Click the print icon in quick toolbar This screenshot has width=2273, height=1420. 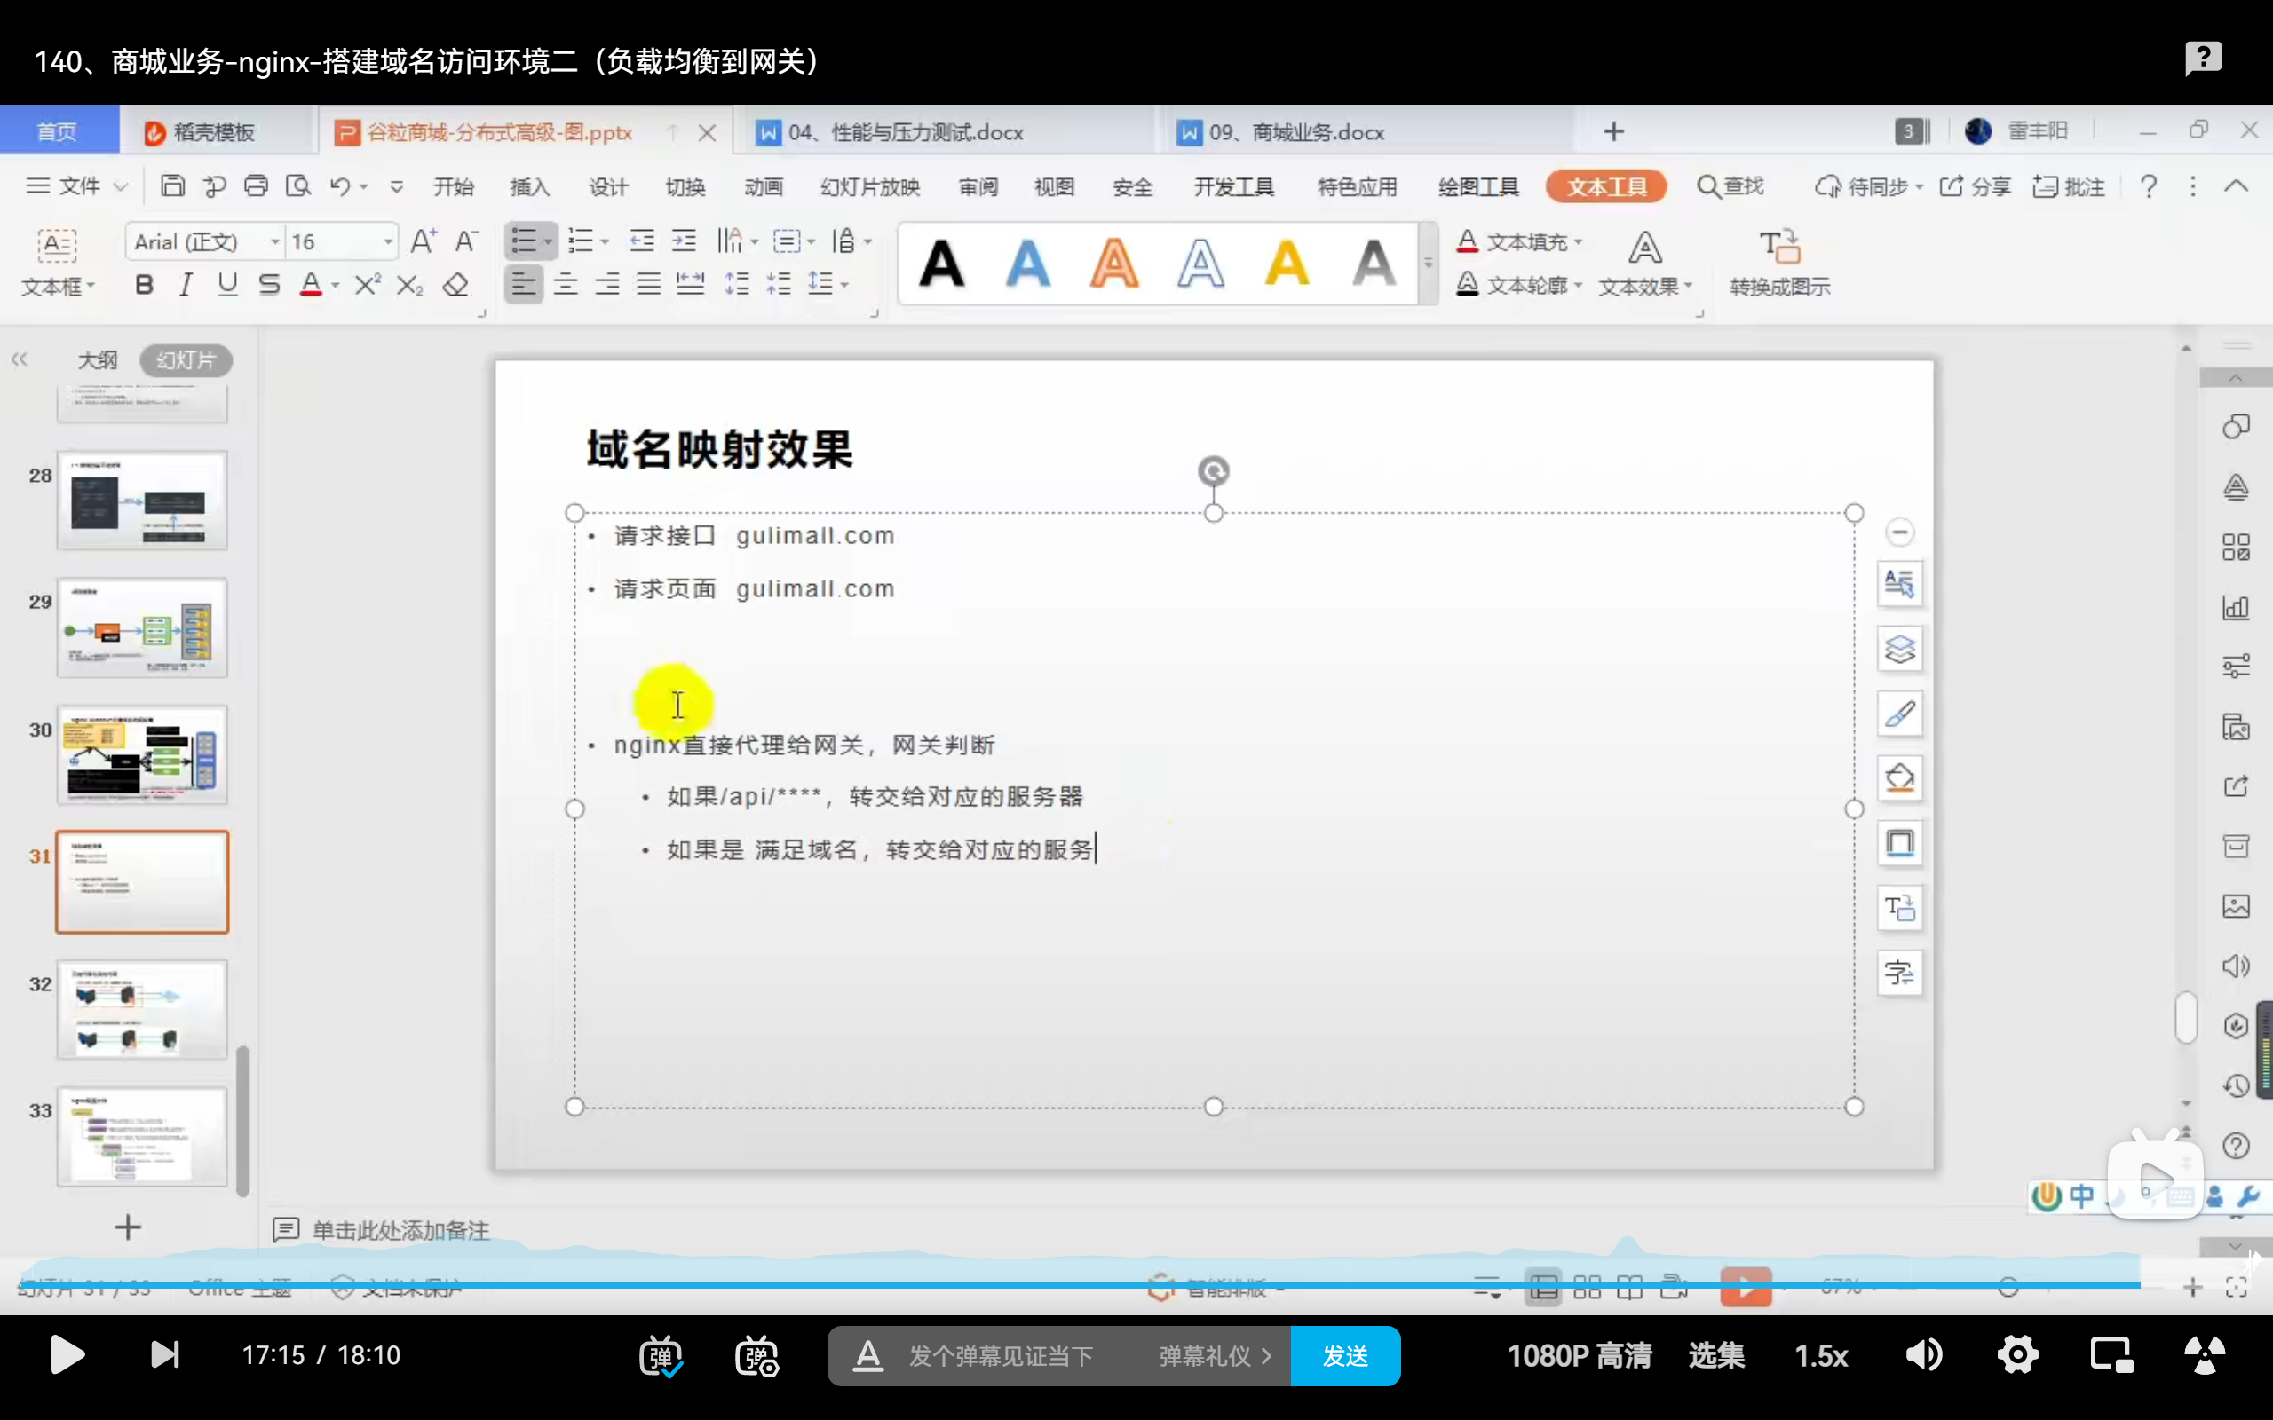pos(256,186)
